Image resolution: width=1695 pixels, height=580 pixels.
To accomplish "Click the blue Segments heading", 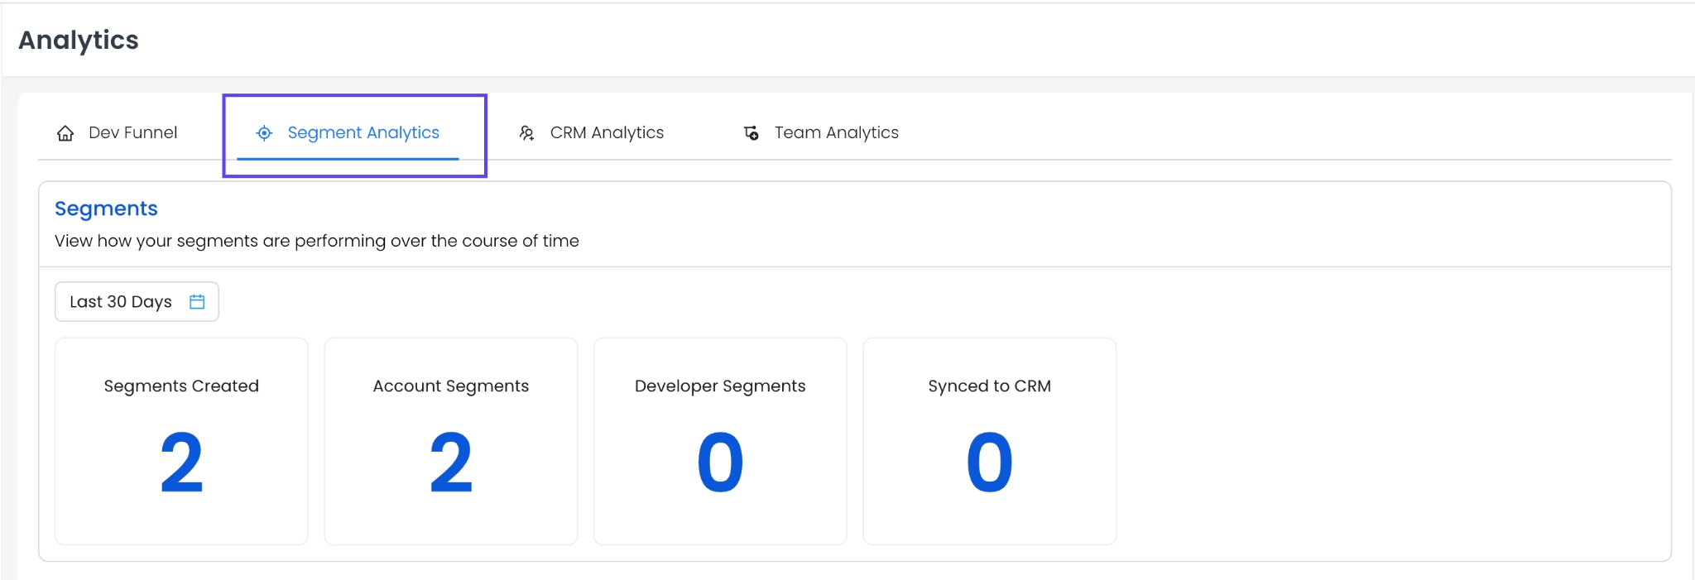I will tap(106, 209).
